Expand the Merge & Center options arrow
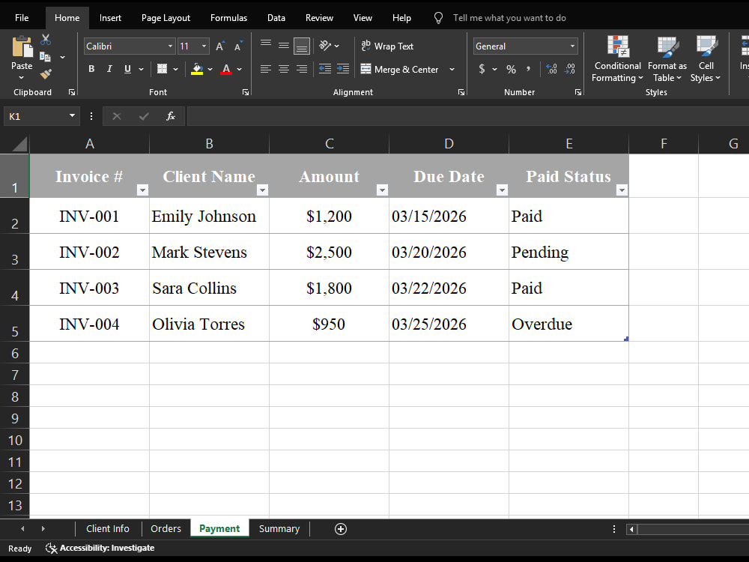Viewport: 749px width, 562px height. pyautogui.click(x=452, y=69)
